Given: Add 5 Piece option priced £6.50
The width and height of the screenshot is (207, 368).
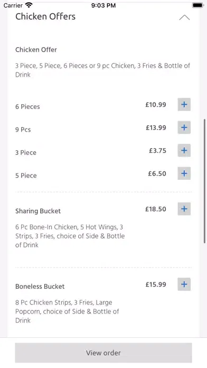Looking at the screenshot, I should tap(184, 173).
